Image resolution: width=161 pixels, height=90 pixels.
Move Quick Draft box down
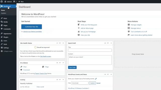[108, 43]
